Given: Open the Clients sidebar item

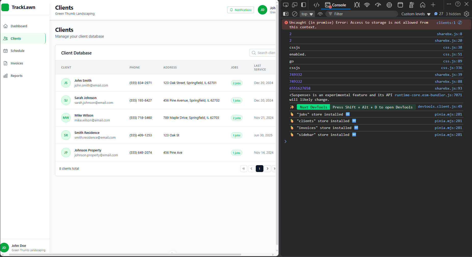Looking at the screenshot, I should tap(23, 38).
